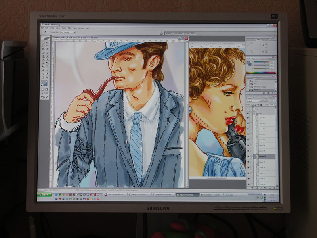Select the Eraser tool

point(43,59)
